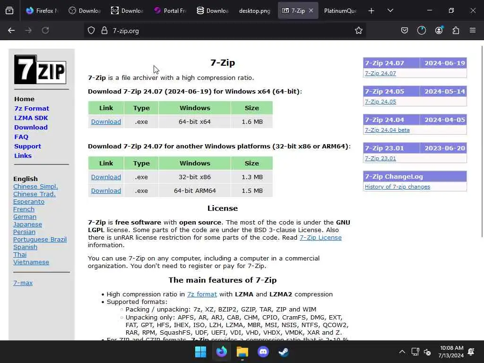
Task: Switch language to Chinese Trad.
Action: pyautogui.click(x=35, y=194)
